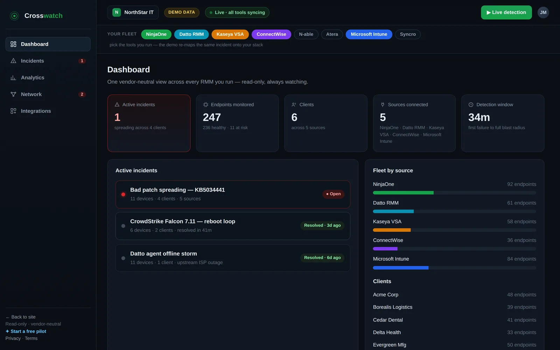560x350 pixels.
Task: Enable the N-able fleet chip
Action: (x=306, y=34)
